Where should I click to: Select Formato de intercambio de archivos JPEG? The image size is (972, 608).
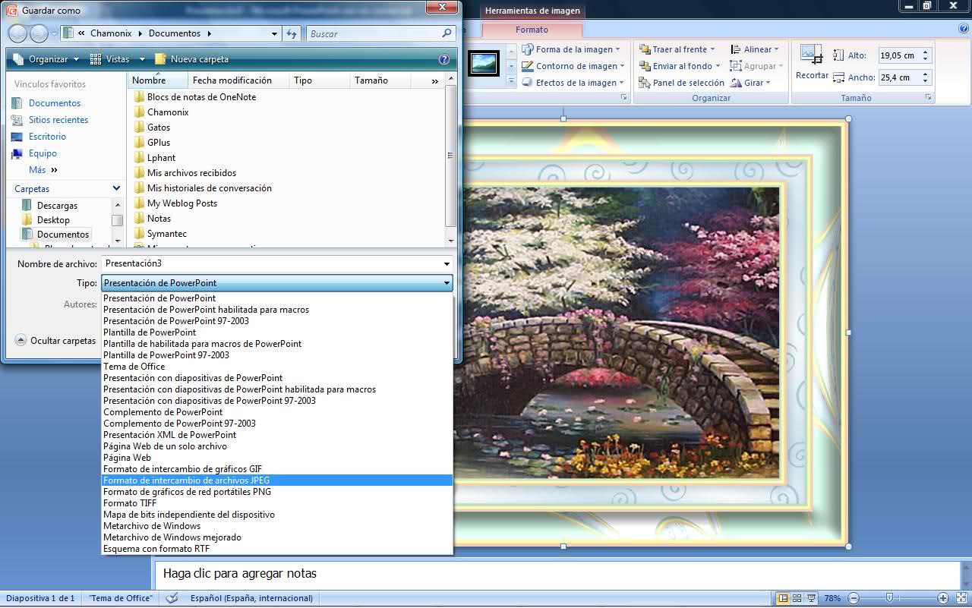point(277,480)
